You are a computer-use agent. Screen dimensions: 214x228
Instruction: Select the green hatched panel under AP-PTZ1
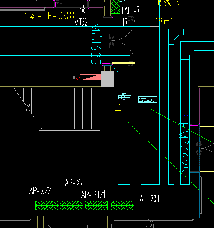(x=96, y=205)
